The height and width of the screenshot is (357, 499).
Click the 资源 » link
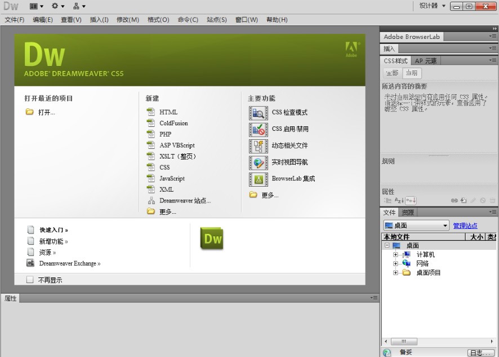point(47,253)
